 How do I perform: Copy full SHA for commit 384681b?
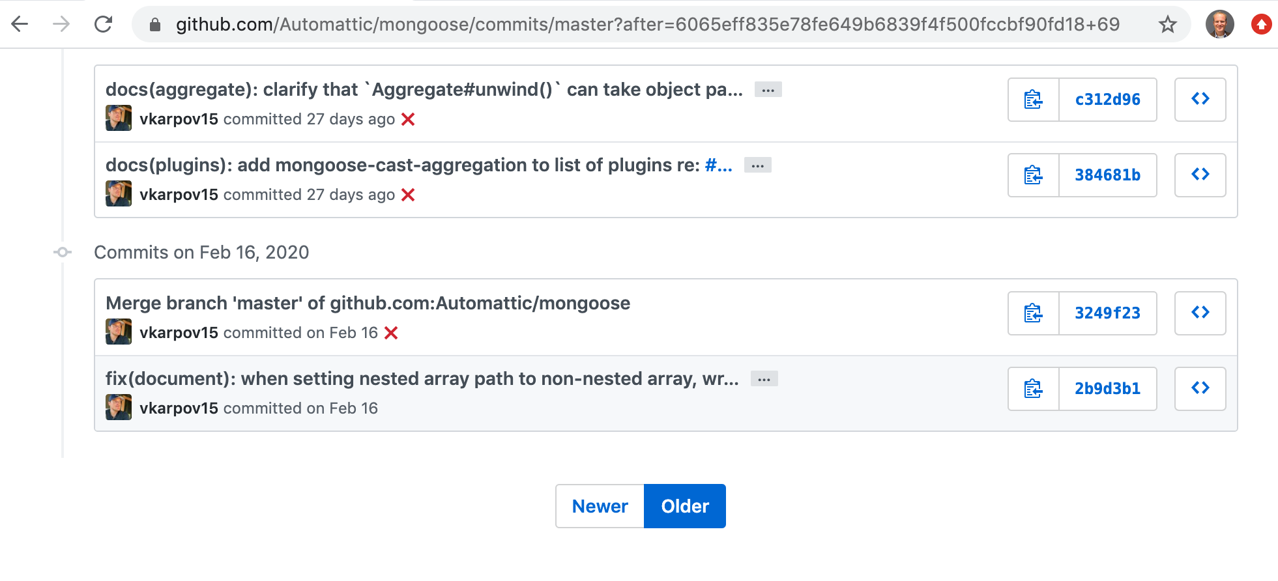click(1034, 175)
